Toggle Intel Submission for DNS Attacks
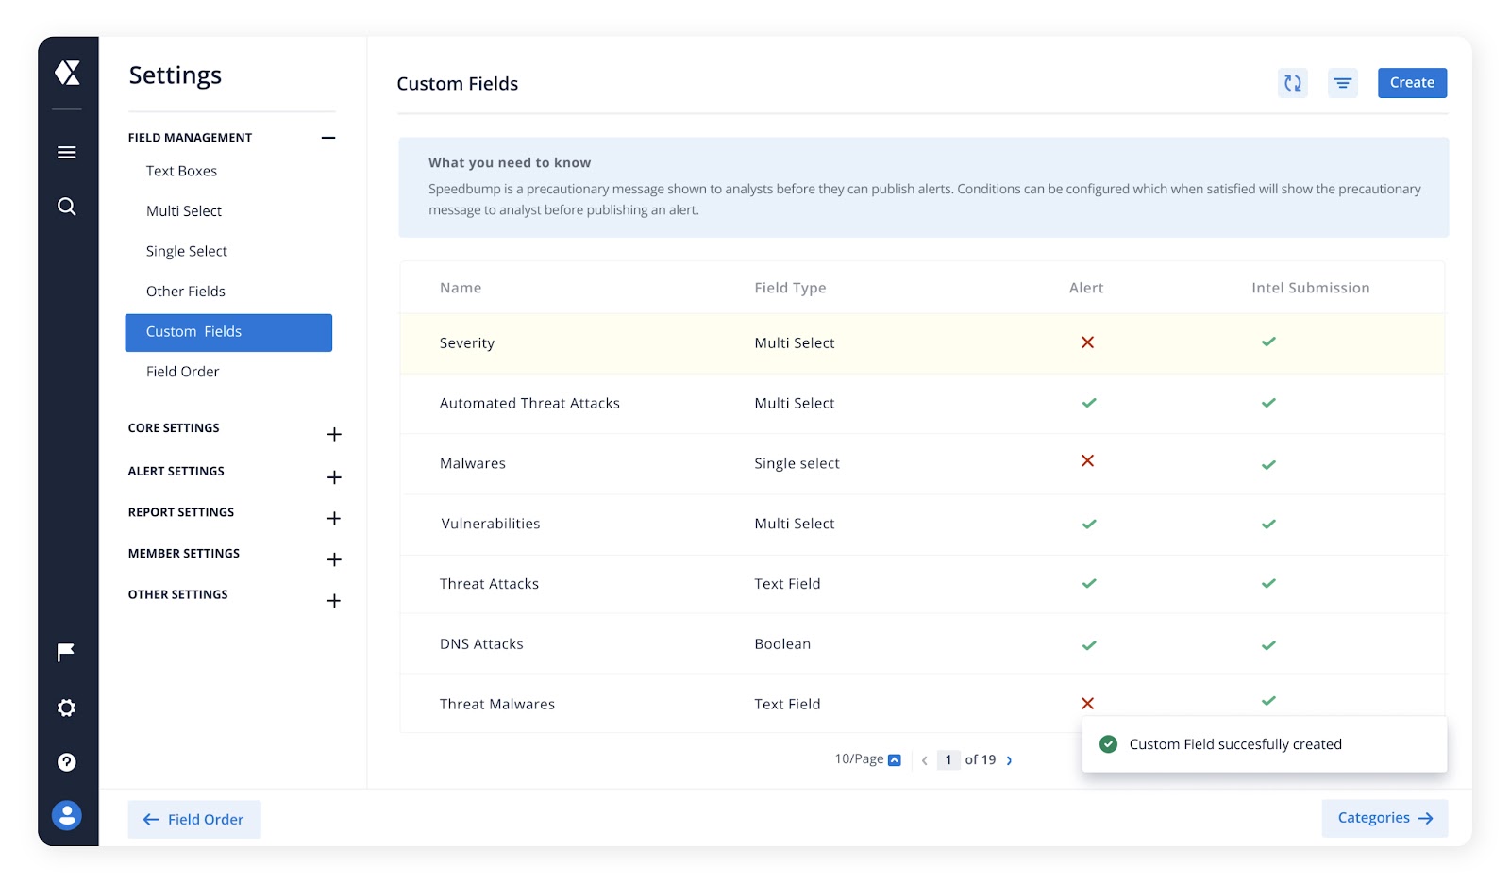Image resolution: width=1510 pixels, height=883 pixels. (1268, 645)
